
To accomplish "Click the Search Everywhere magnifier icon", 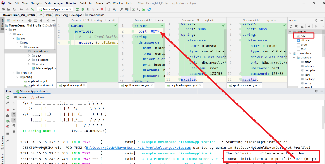I will 138,9.
